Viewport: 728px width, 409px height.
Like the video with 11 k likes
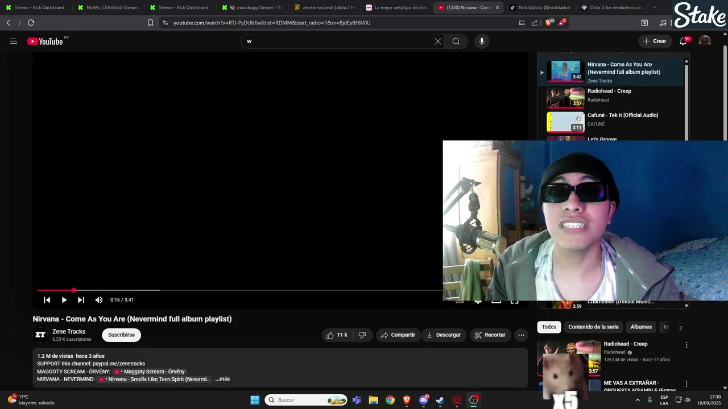[337, 335]
